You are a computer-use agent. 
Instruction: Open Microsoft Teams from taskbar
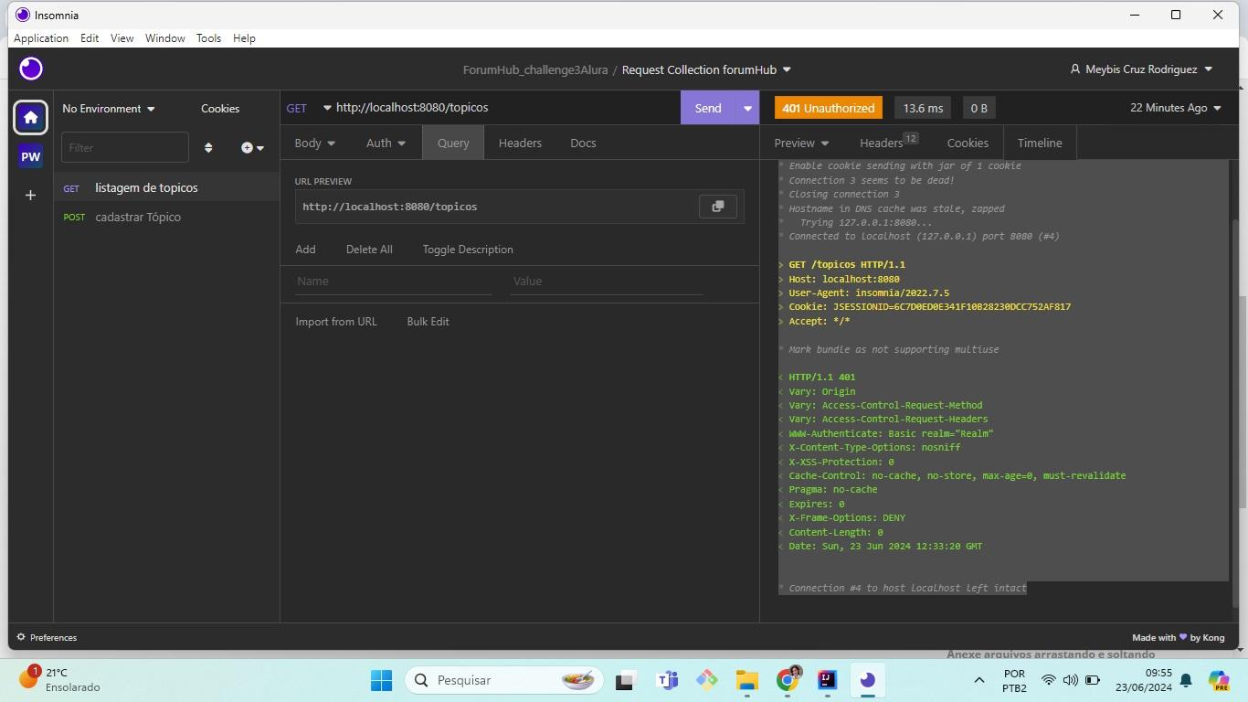pyautogui.click(x=667, y=680)
